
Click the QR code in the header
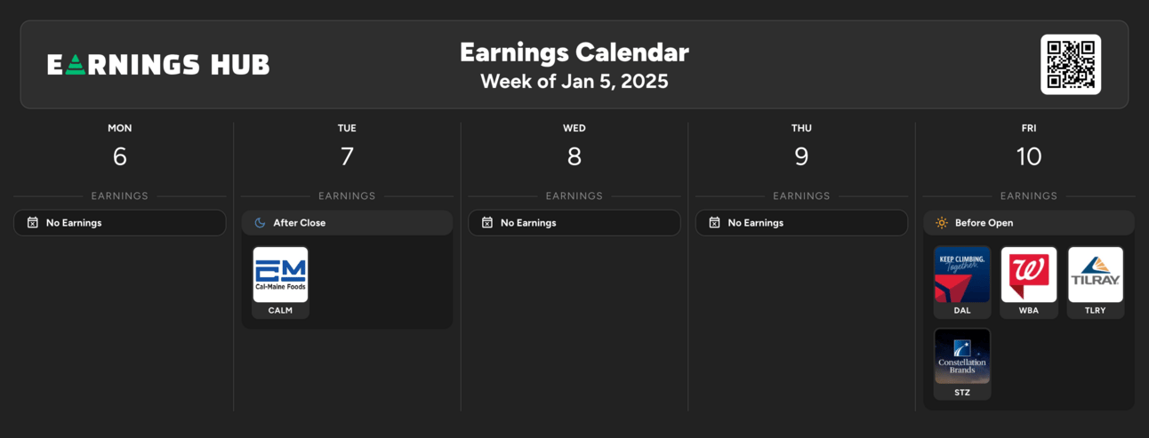1071,64
